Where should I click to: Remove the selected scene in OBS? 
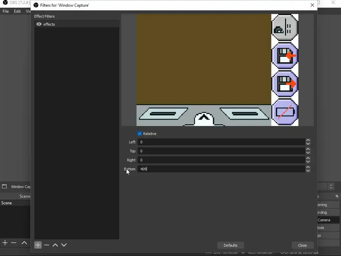(x=14, y=243)
